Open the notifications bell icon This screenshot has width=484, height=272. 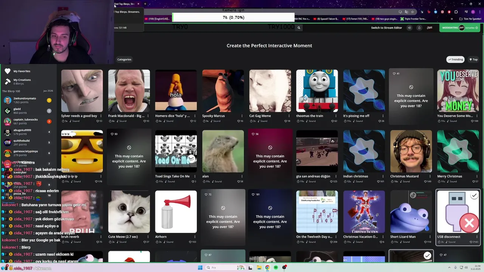coord(419,28)
